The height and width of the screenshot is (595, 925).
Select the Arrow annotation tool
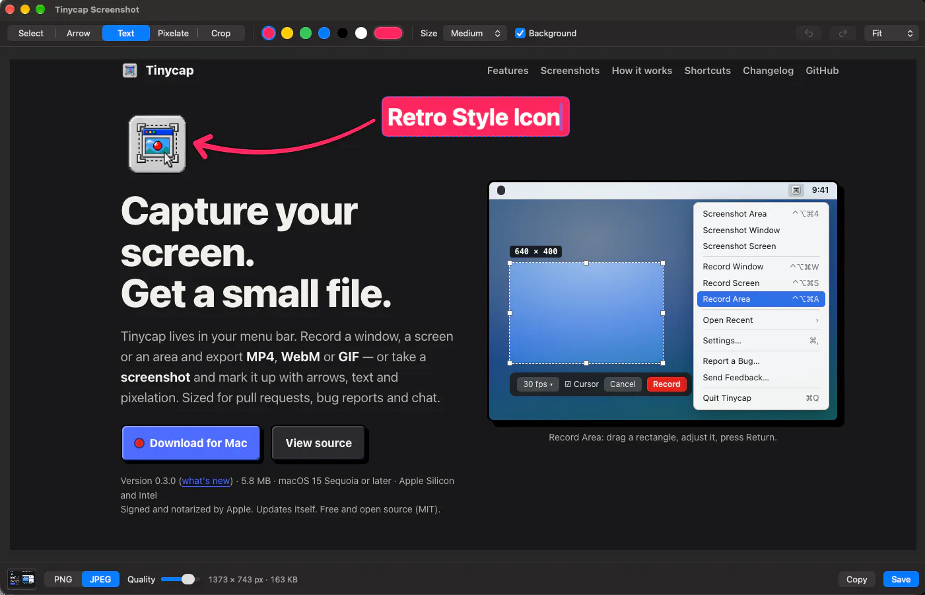(x=78, y=33)
